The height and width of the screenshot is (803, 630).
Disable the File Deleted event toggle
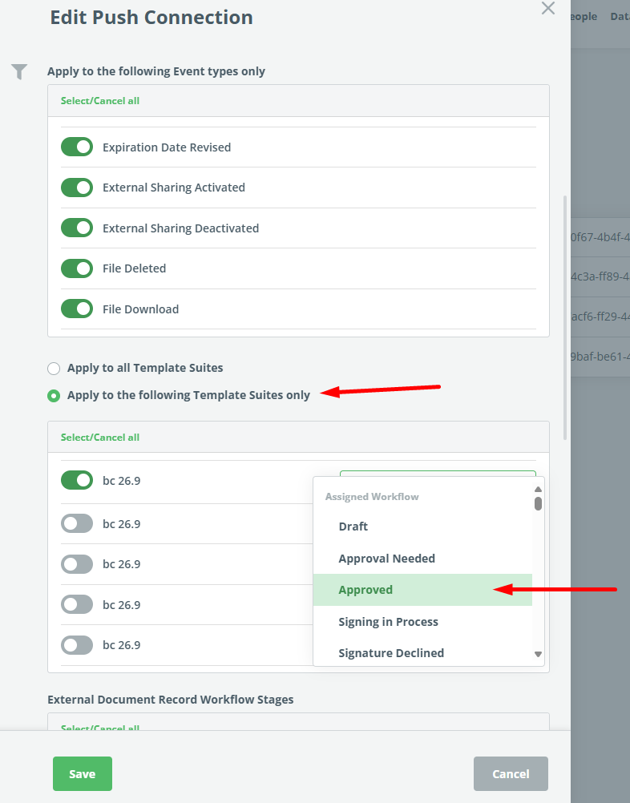[77, 268]
